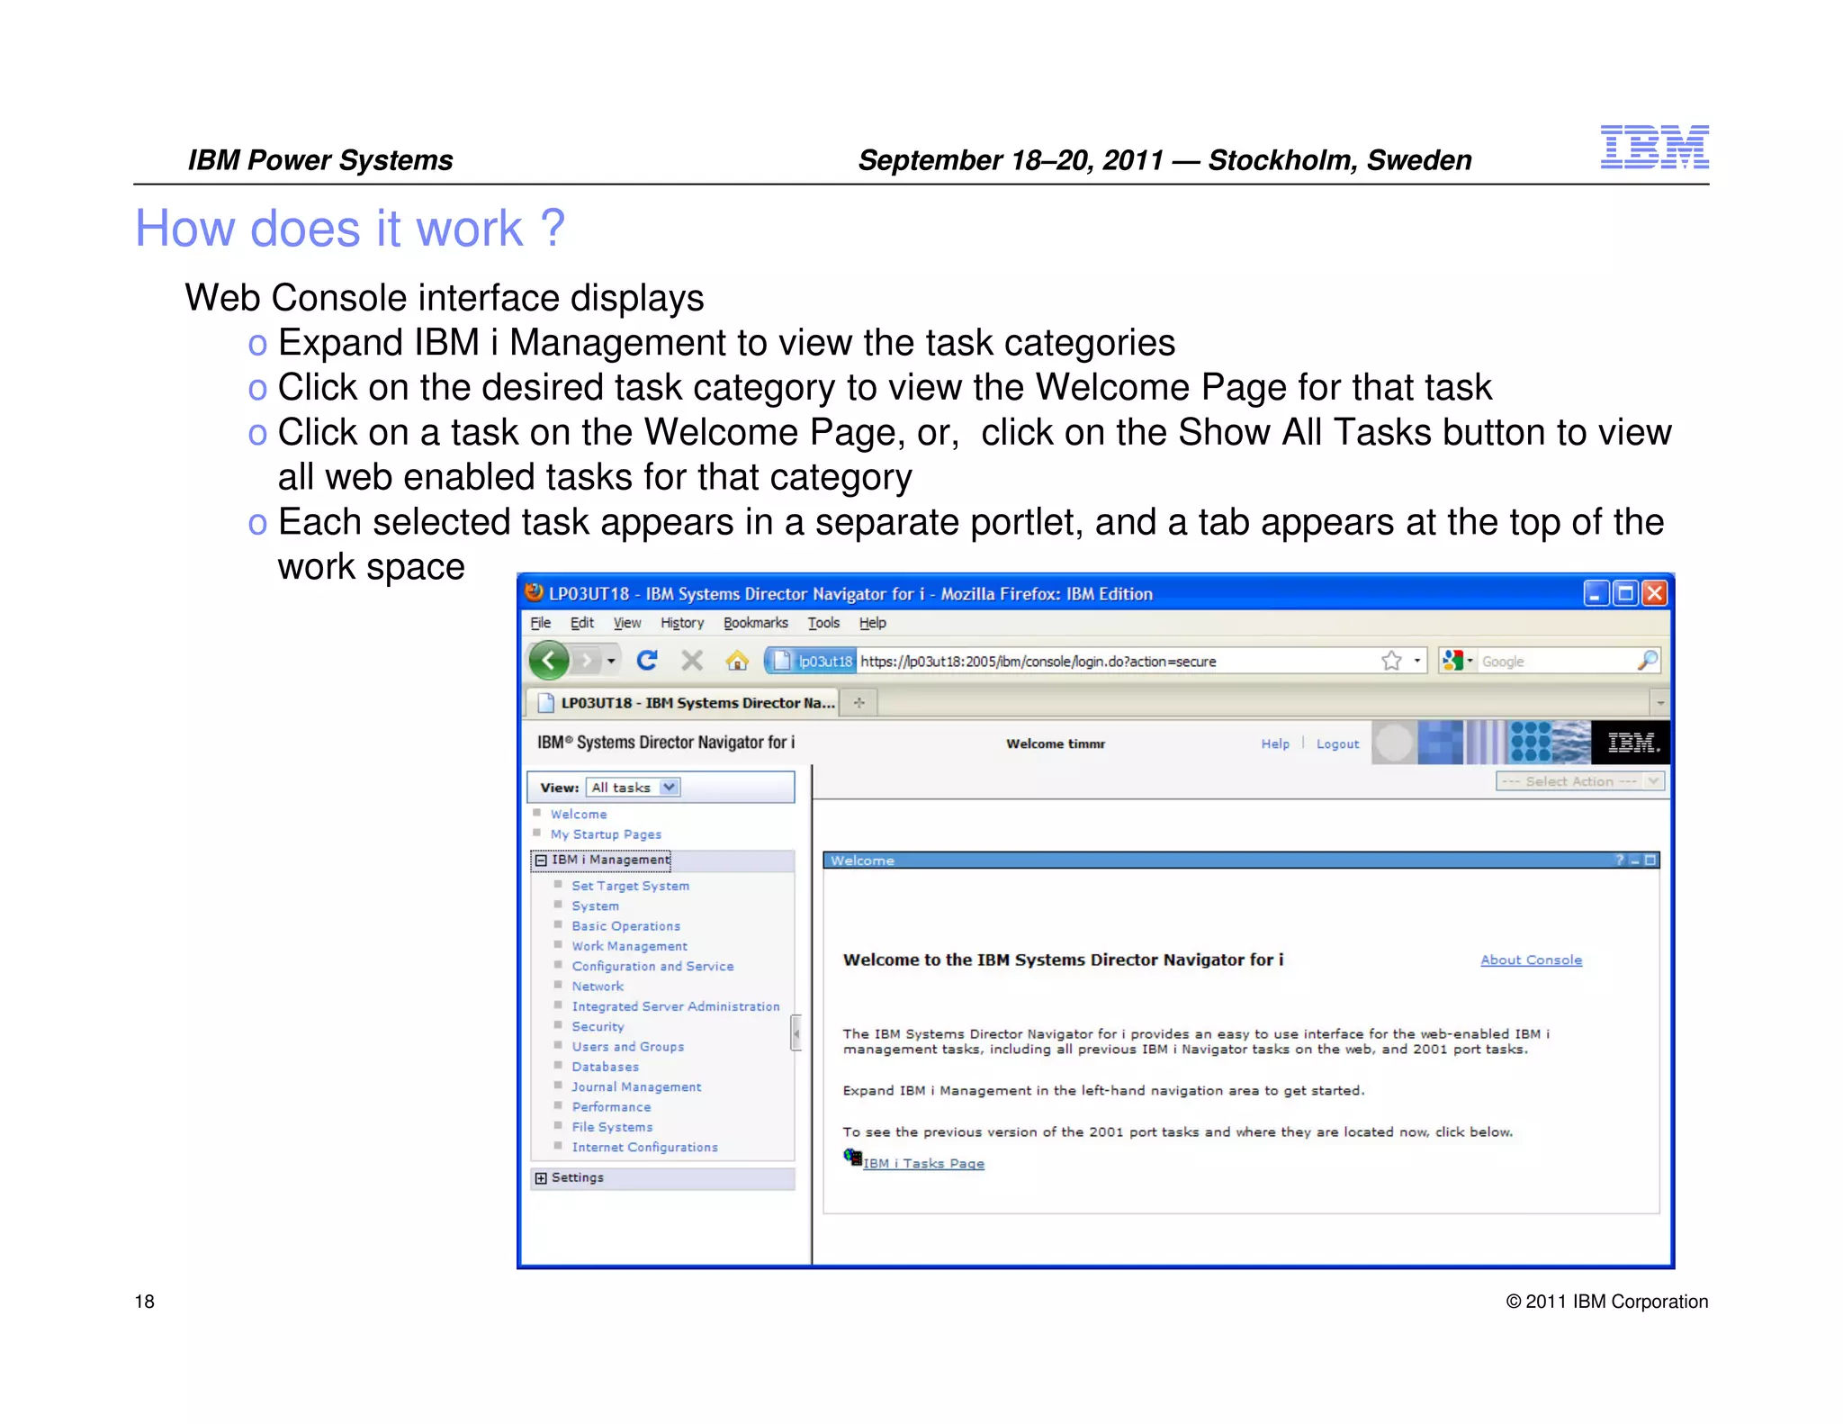Viewport: 1843px width, 1424px height.
Task: Click the Firefox Back arrow button
Action: tap(548, 661)
